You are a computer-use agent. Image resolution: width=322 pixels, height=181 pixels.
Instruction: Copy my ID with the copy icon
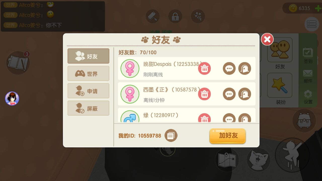click(171, 136)
